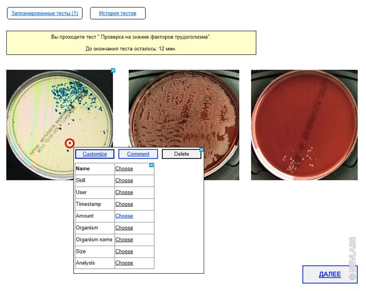This screenshot has height=291, width=366.
Task: Choose a value for Size
Action: (124, 252)
